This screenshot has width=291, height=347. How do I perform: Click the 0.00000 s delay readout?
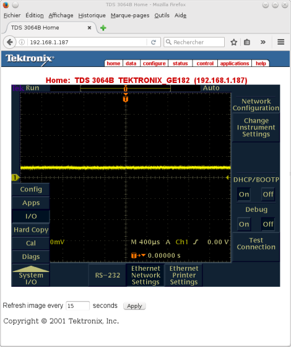(x=164, y=255)
